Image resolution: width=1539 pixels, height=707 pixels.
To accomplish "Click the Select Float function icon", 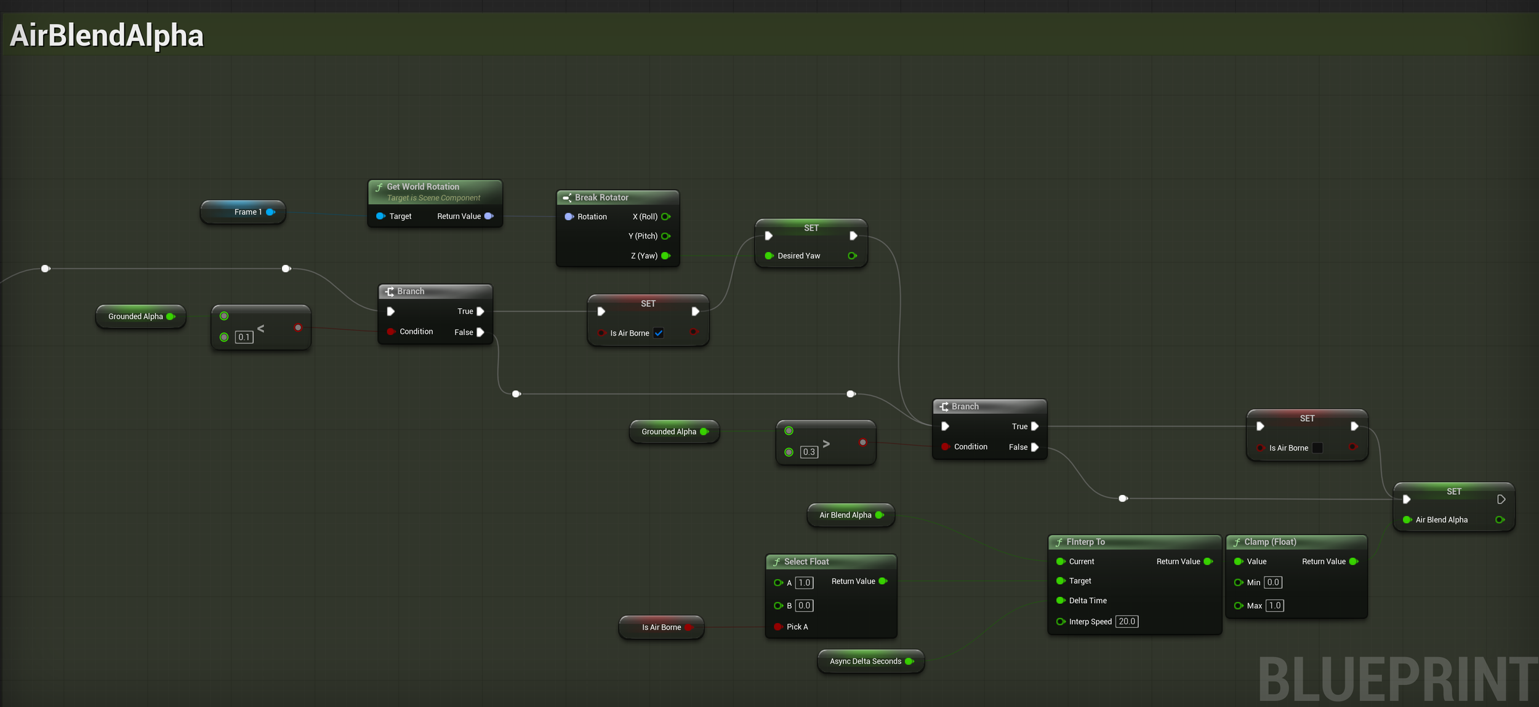I will click(x=777, y=562).
